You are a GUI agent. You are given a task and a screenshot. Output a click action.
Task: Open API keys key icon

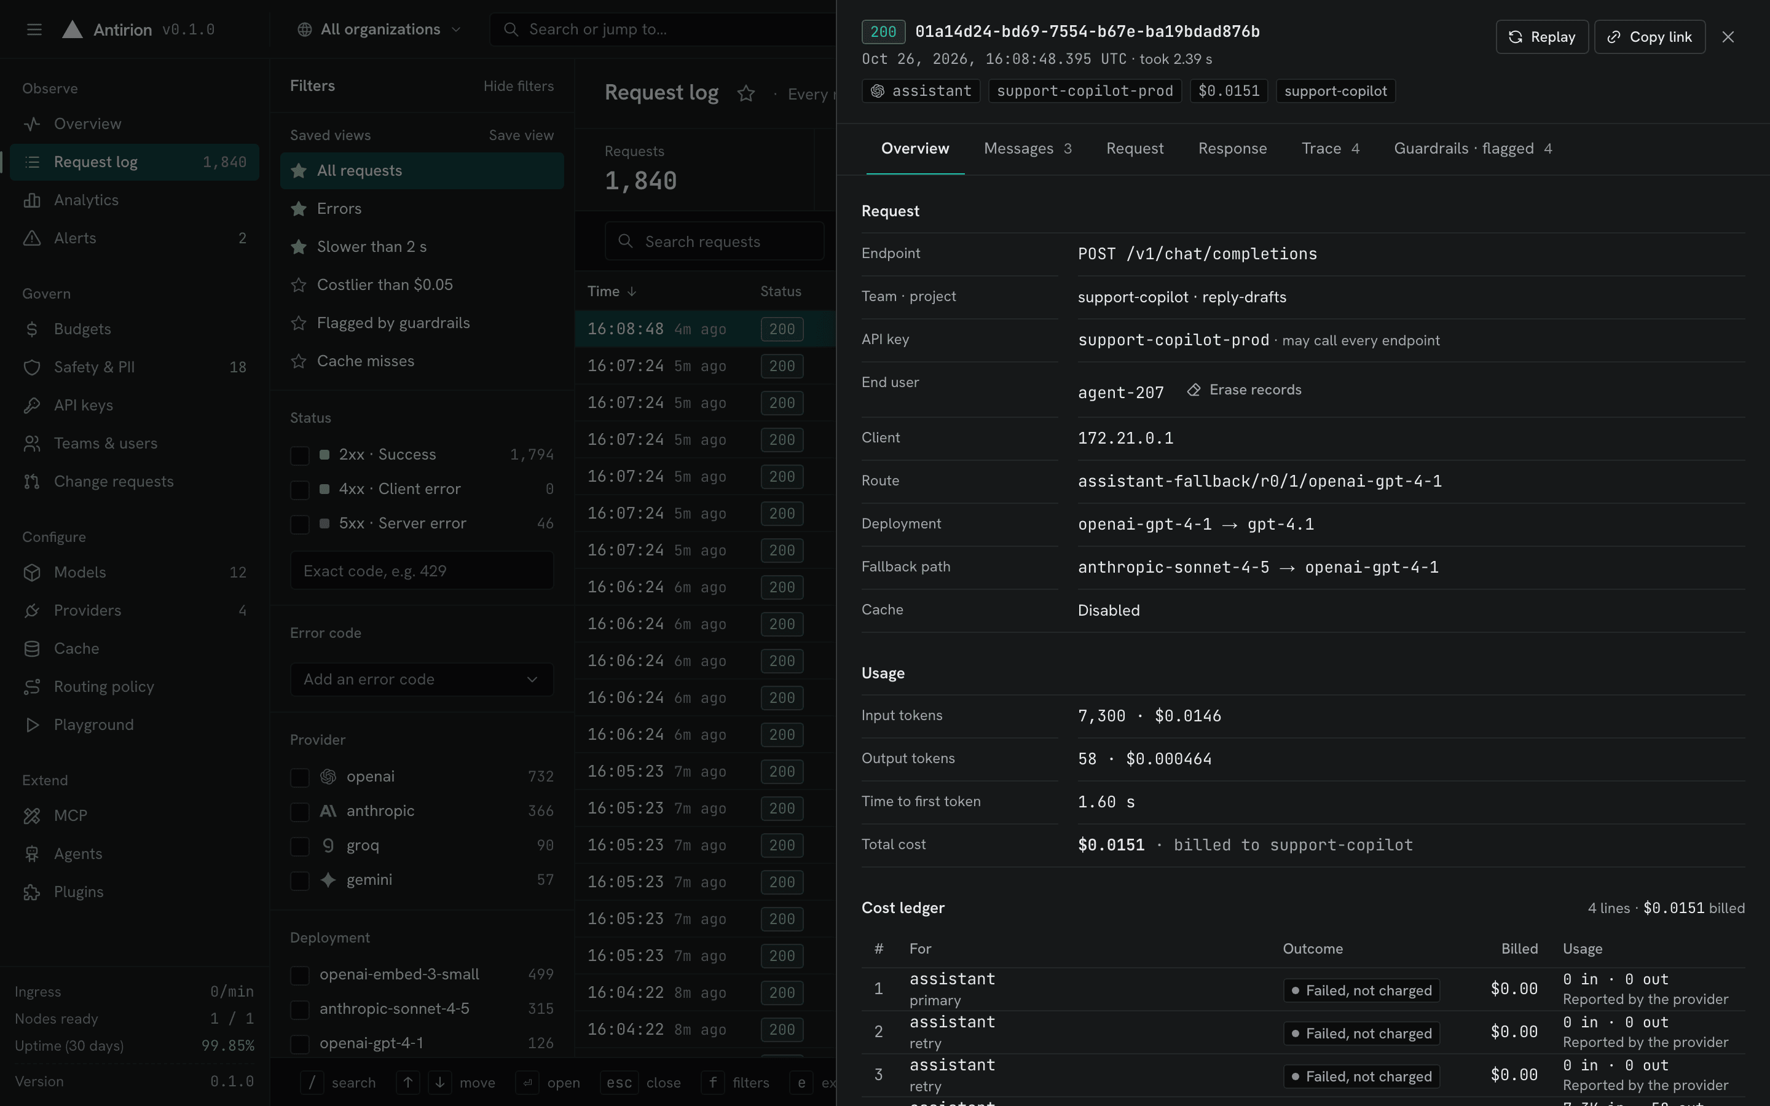31,406
